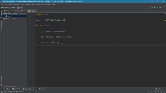Click the yellow warning marker in error stripe near line 3

click(x=165, y=21)
